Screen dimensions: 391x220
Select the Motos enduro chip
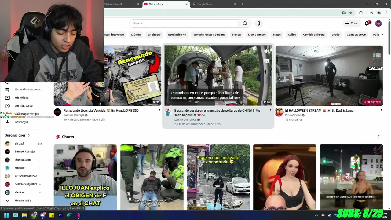[257, 35]
